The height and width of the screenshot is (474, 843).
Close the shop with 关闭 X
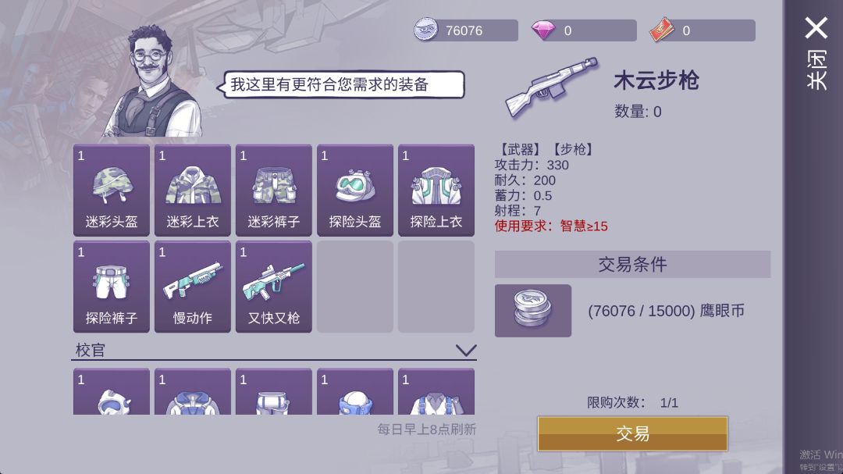point(816,53)
